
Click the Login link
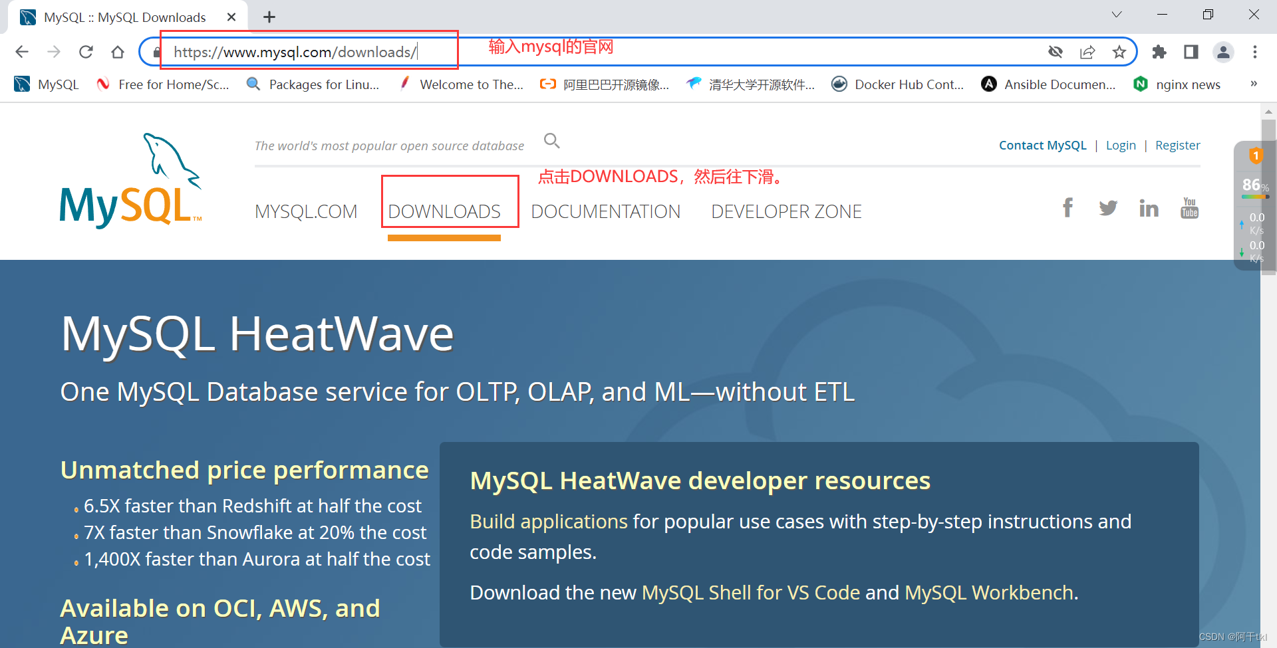tap(1121, 146)
